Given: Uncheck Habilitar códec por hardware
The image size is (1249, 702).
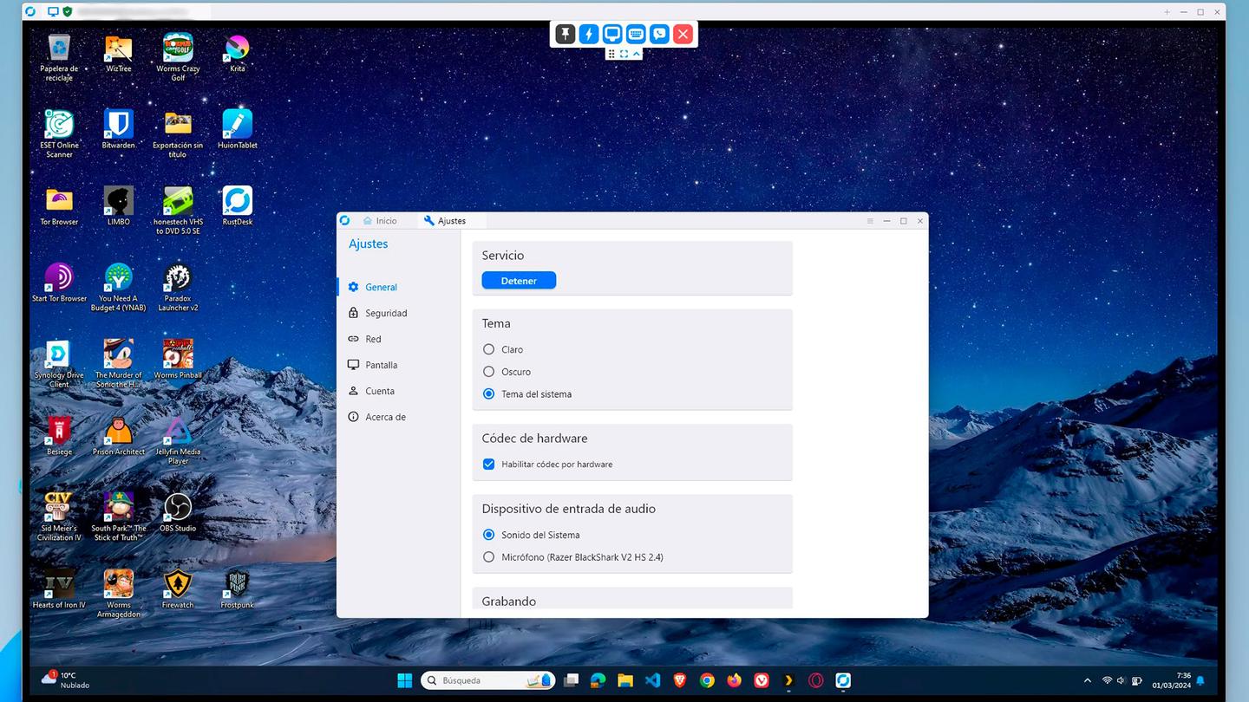Looking at the screenshot, I should (x=489, y=465).
